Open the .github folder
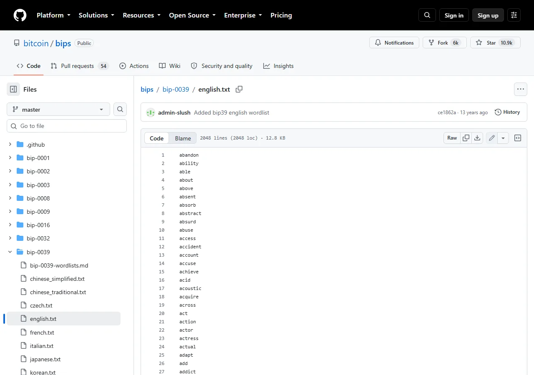 35,145
